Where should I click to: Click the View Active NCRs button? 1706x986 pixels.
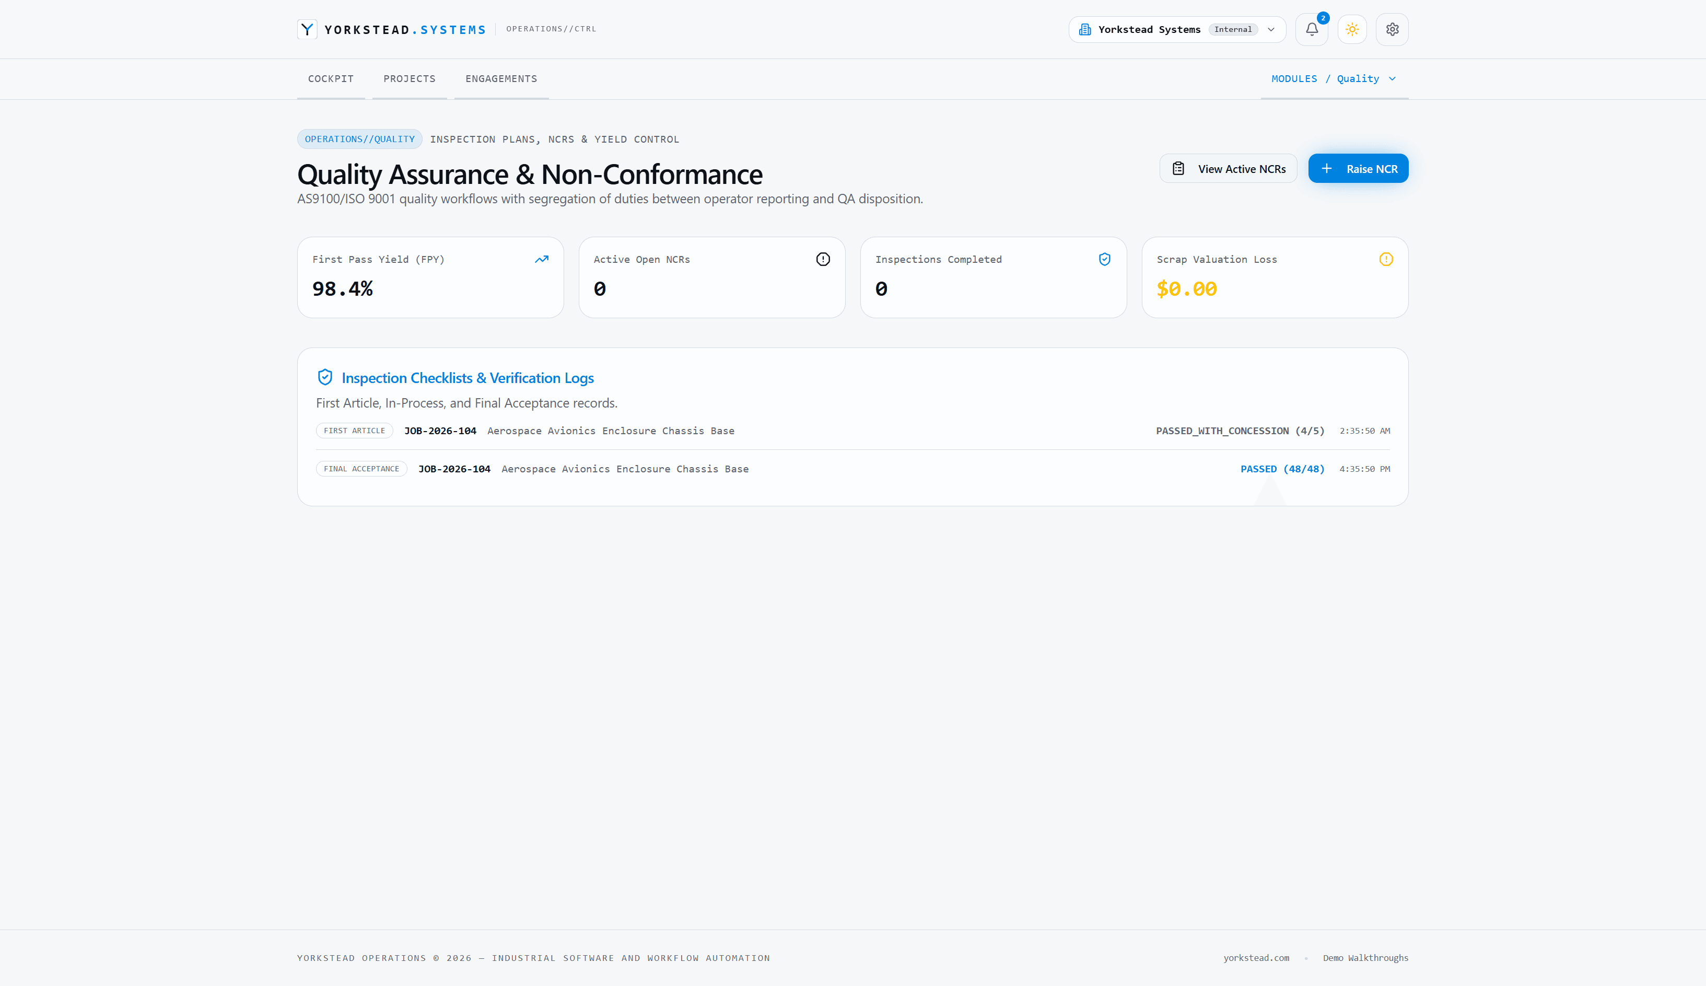click(1228, 169)
